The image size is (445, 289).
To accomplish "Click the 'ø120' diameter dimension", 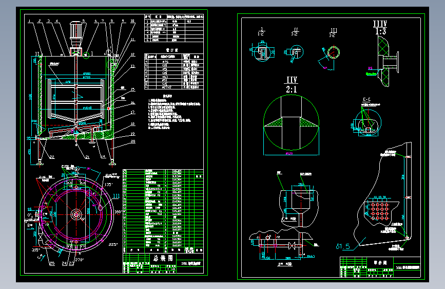I will 289,154.
